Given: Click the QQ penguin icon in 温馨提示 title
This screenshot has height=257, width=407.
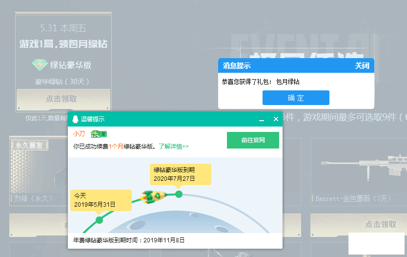Looking at the screenshot, I should (x=75, y=119).
